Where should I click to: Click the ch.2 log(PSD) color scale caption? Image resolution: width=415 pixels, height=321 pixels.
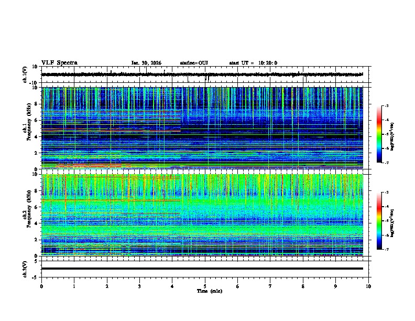(x=392, y=223)
